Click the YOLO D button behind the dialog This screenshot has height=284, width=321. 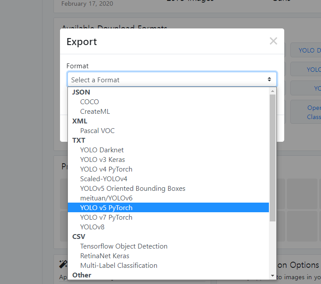click(306, 50)
